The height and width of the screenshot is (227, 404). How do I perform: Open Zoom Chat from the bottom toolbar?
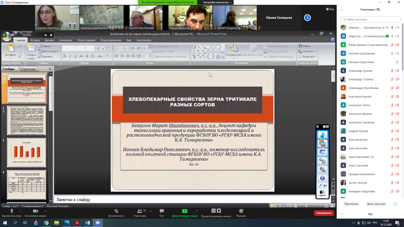pyautogui.click(x=162, y=211)
